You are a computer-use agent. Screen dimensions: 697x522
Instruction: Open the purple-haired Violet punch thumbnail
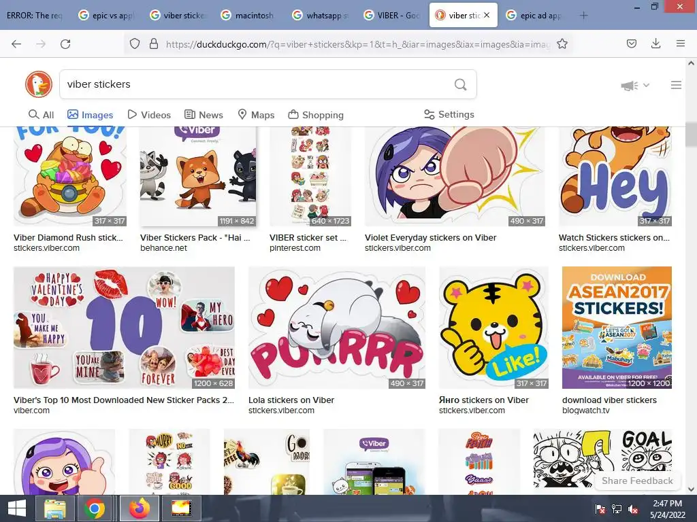click(454, 177)
